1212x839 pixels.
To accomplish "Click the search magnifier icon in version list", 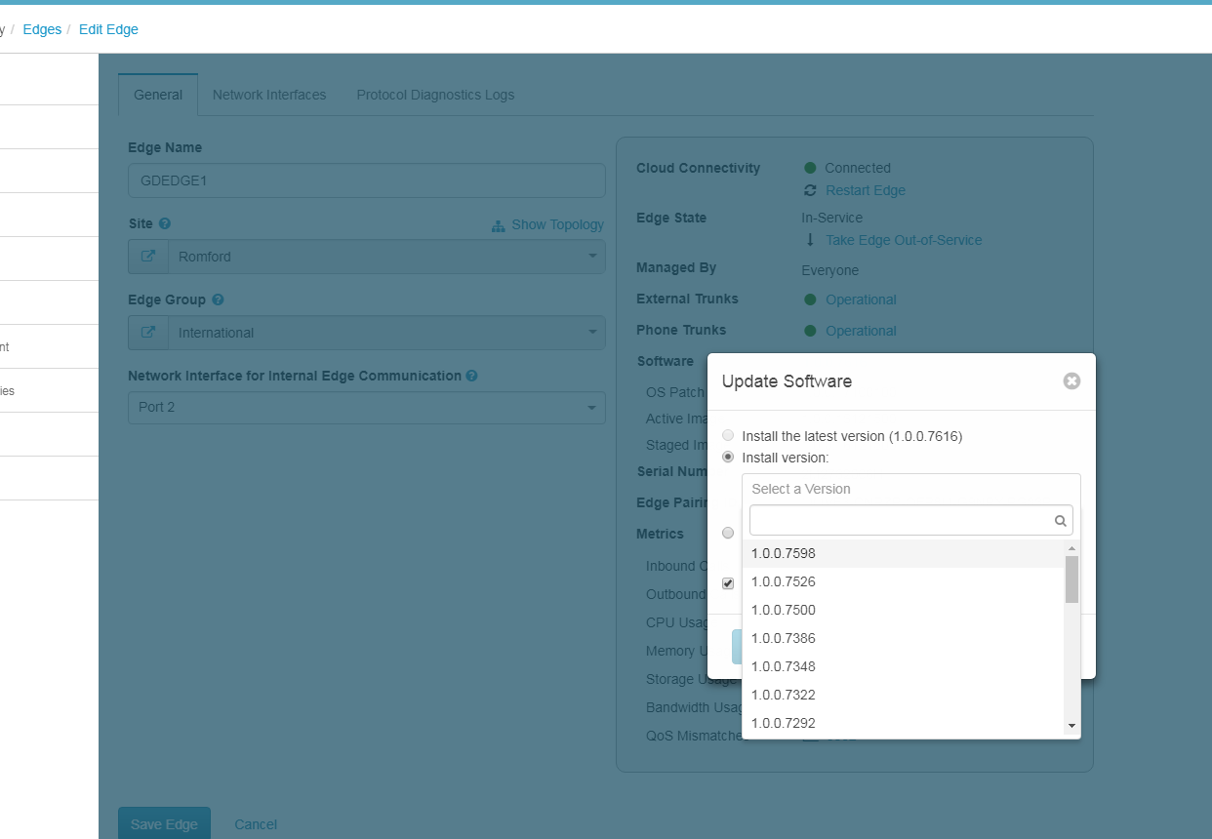I will tap(1061, 521).
